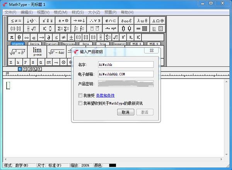
Task: Open the spaces and ellipses palette
Action: (32, 20)
